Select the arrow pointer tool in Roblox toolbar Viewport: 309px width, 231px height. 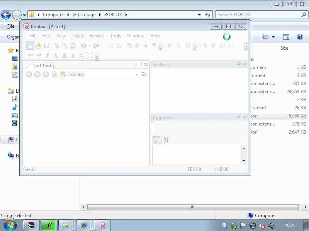click(x=205, y=45)
